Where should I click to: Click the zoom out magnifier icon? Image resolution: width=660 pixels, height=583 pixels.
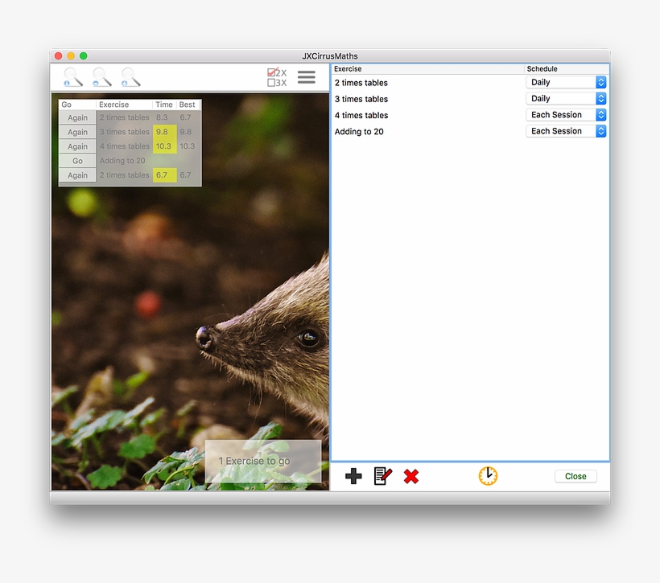coord(101,77)
